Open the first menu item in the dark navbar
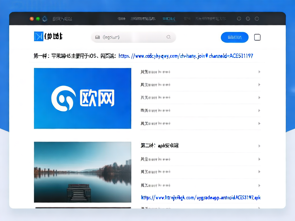 121,18
